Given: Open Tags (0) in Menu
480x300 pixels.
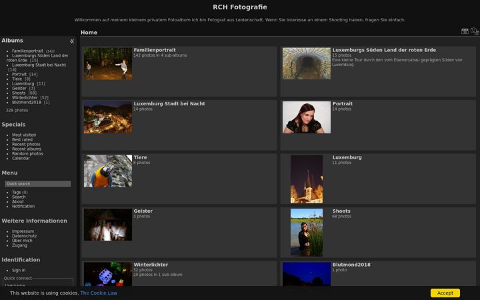Looking at the screenshot, I should tap(16, 193).
